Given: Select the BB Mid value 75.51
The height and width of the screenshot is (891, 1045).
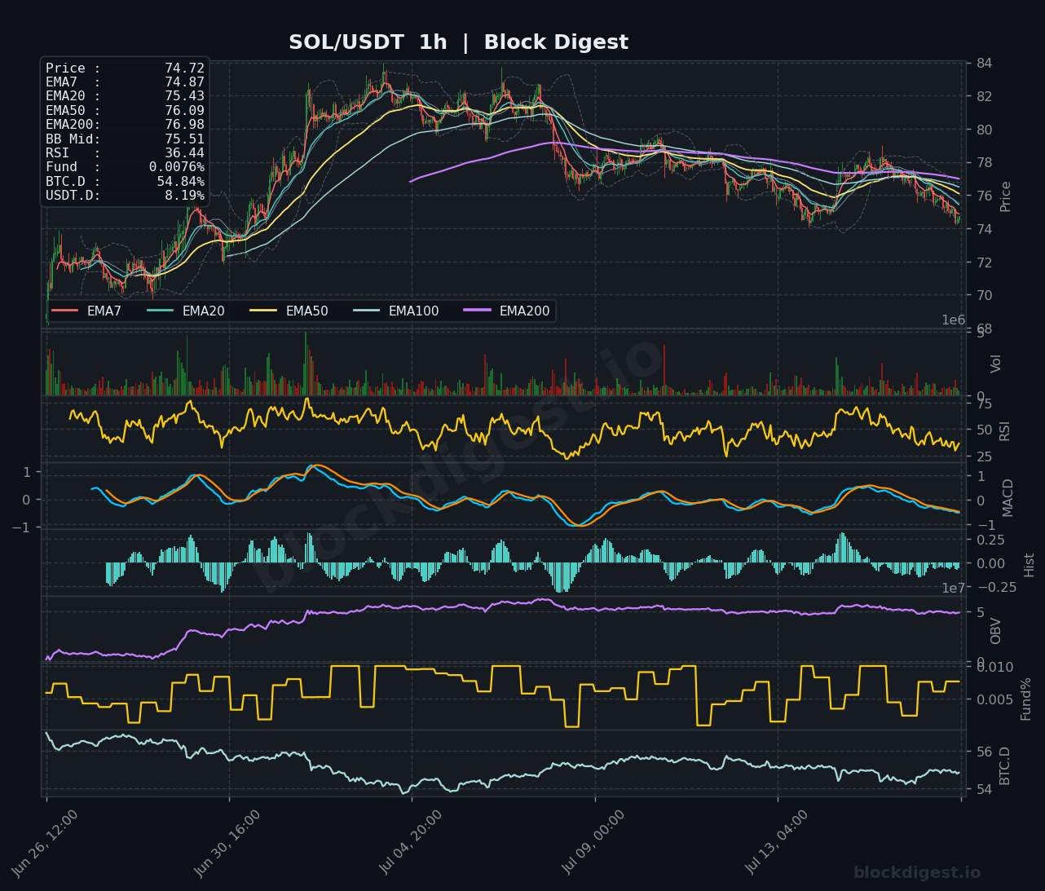Looking at the screenshot, I should 184,139.
